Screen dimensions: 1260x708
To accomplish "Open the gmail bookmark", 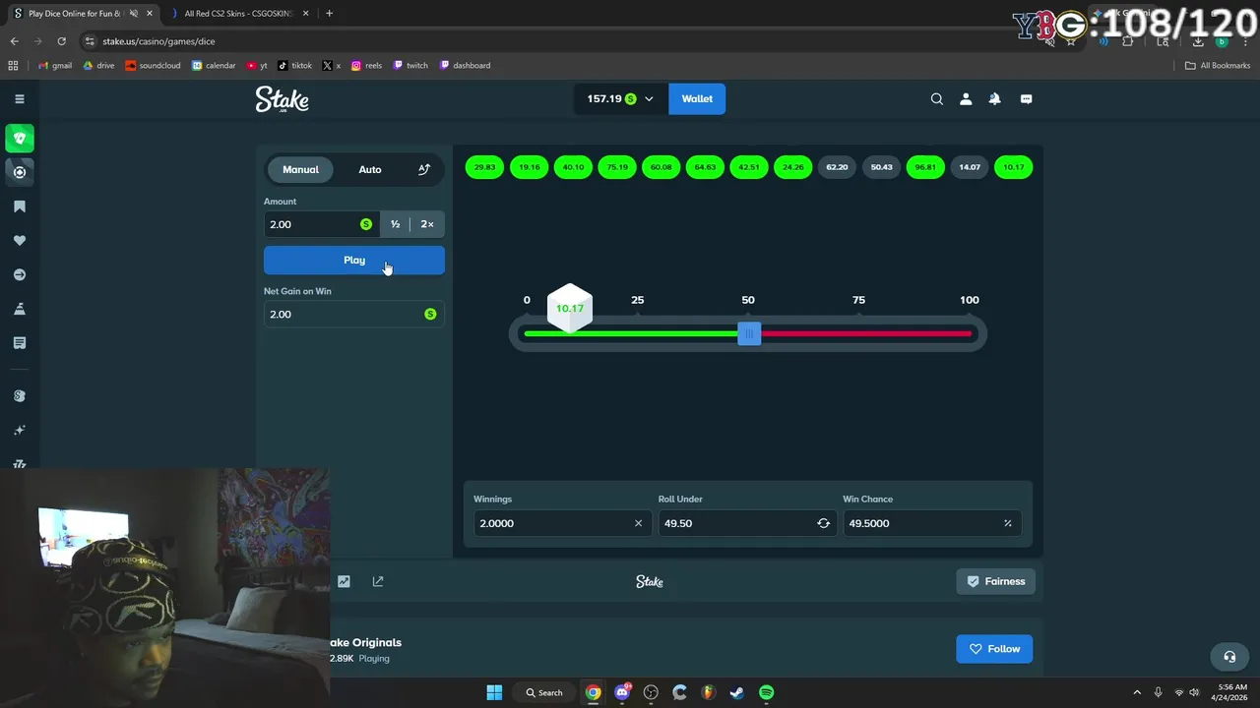I will [x=54, y=66].
